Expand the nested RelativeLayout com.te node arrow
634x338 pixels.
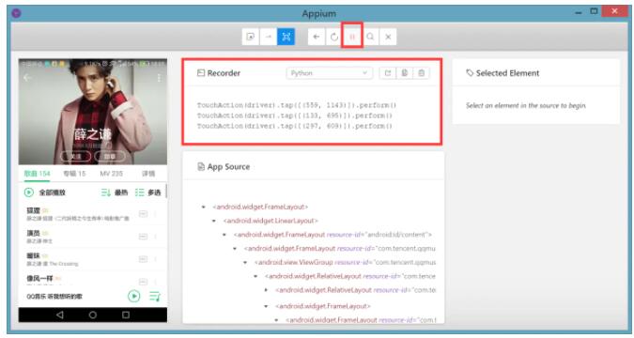[266, 290]
